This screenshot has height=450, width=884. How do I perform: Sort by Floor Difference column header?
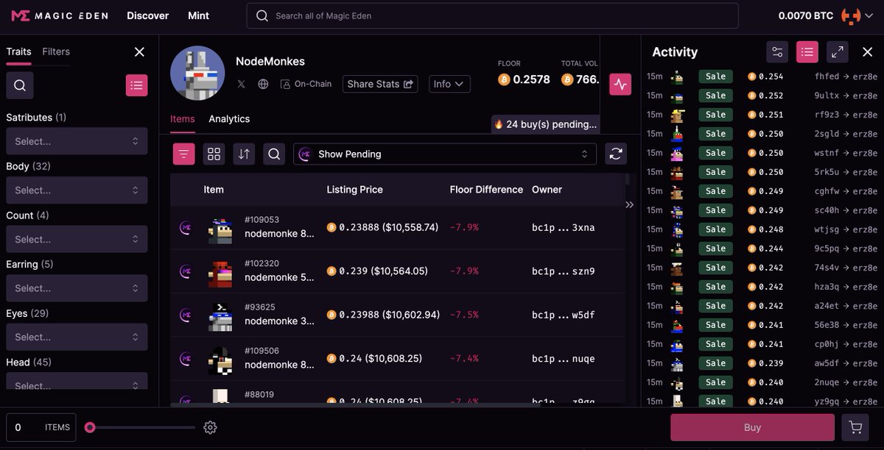(486, 189)
